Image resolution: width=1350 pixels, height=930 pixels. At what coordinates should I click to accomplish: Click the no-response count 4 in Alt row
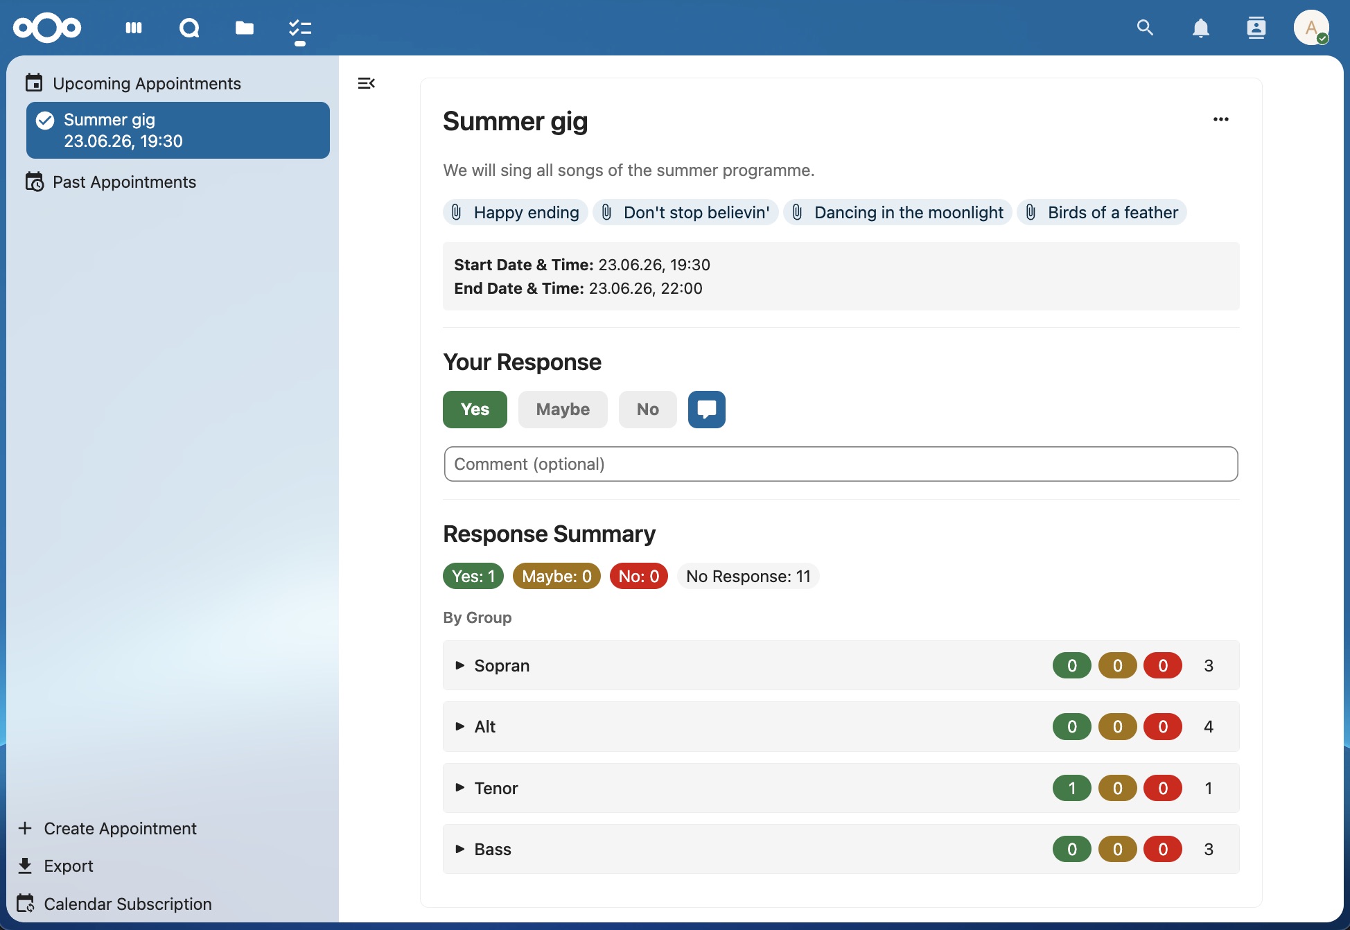click(x=1209, y=726)
